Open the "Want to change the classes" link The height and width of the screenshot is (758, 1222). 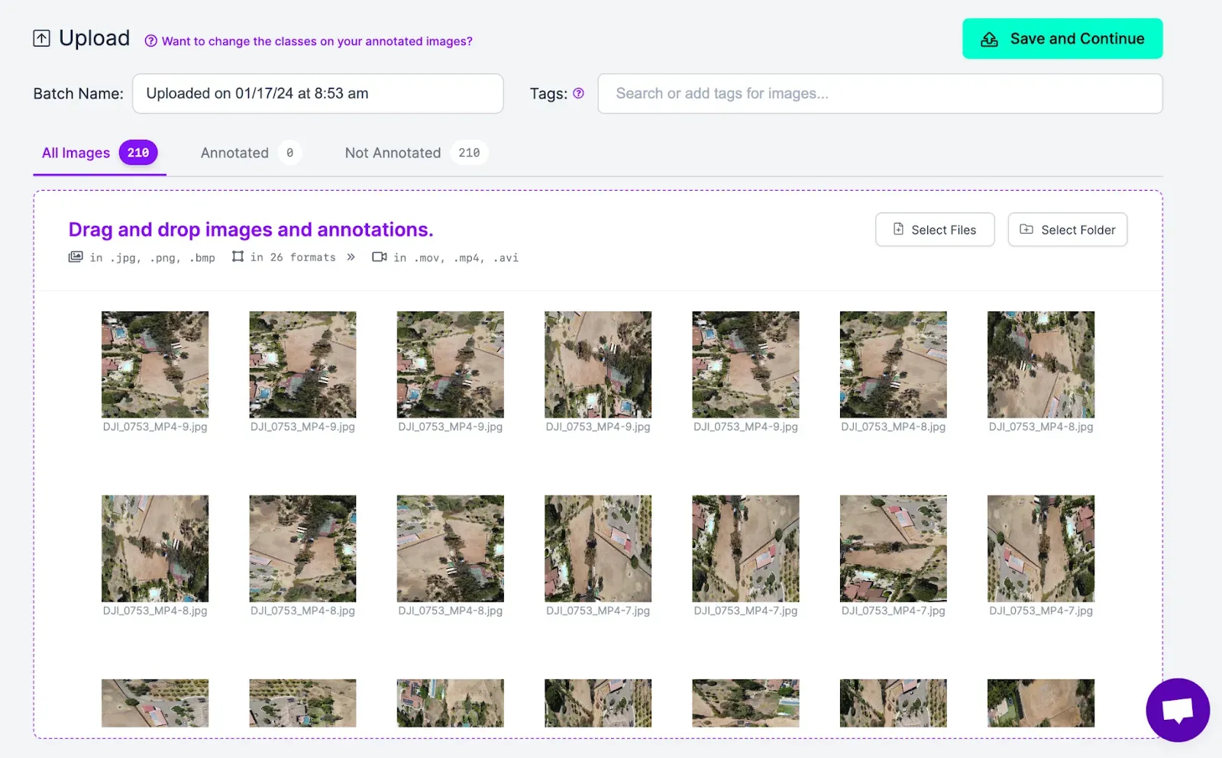(317, 41)
